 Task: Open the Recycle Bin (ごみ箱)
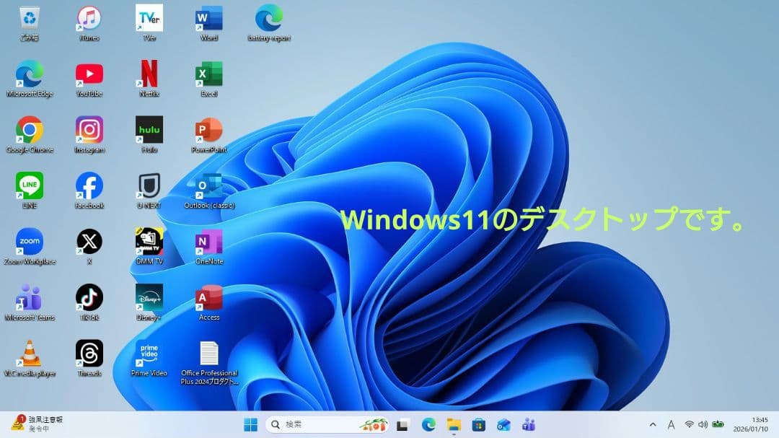(29, 18)
